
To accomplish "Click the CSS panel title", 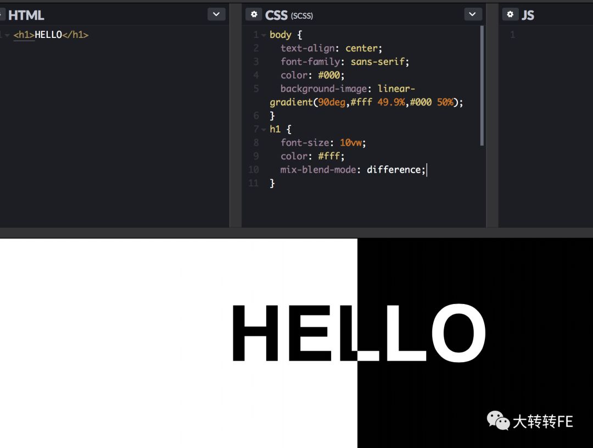I will [276, 15].
